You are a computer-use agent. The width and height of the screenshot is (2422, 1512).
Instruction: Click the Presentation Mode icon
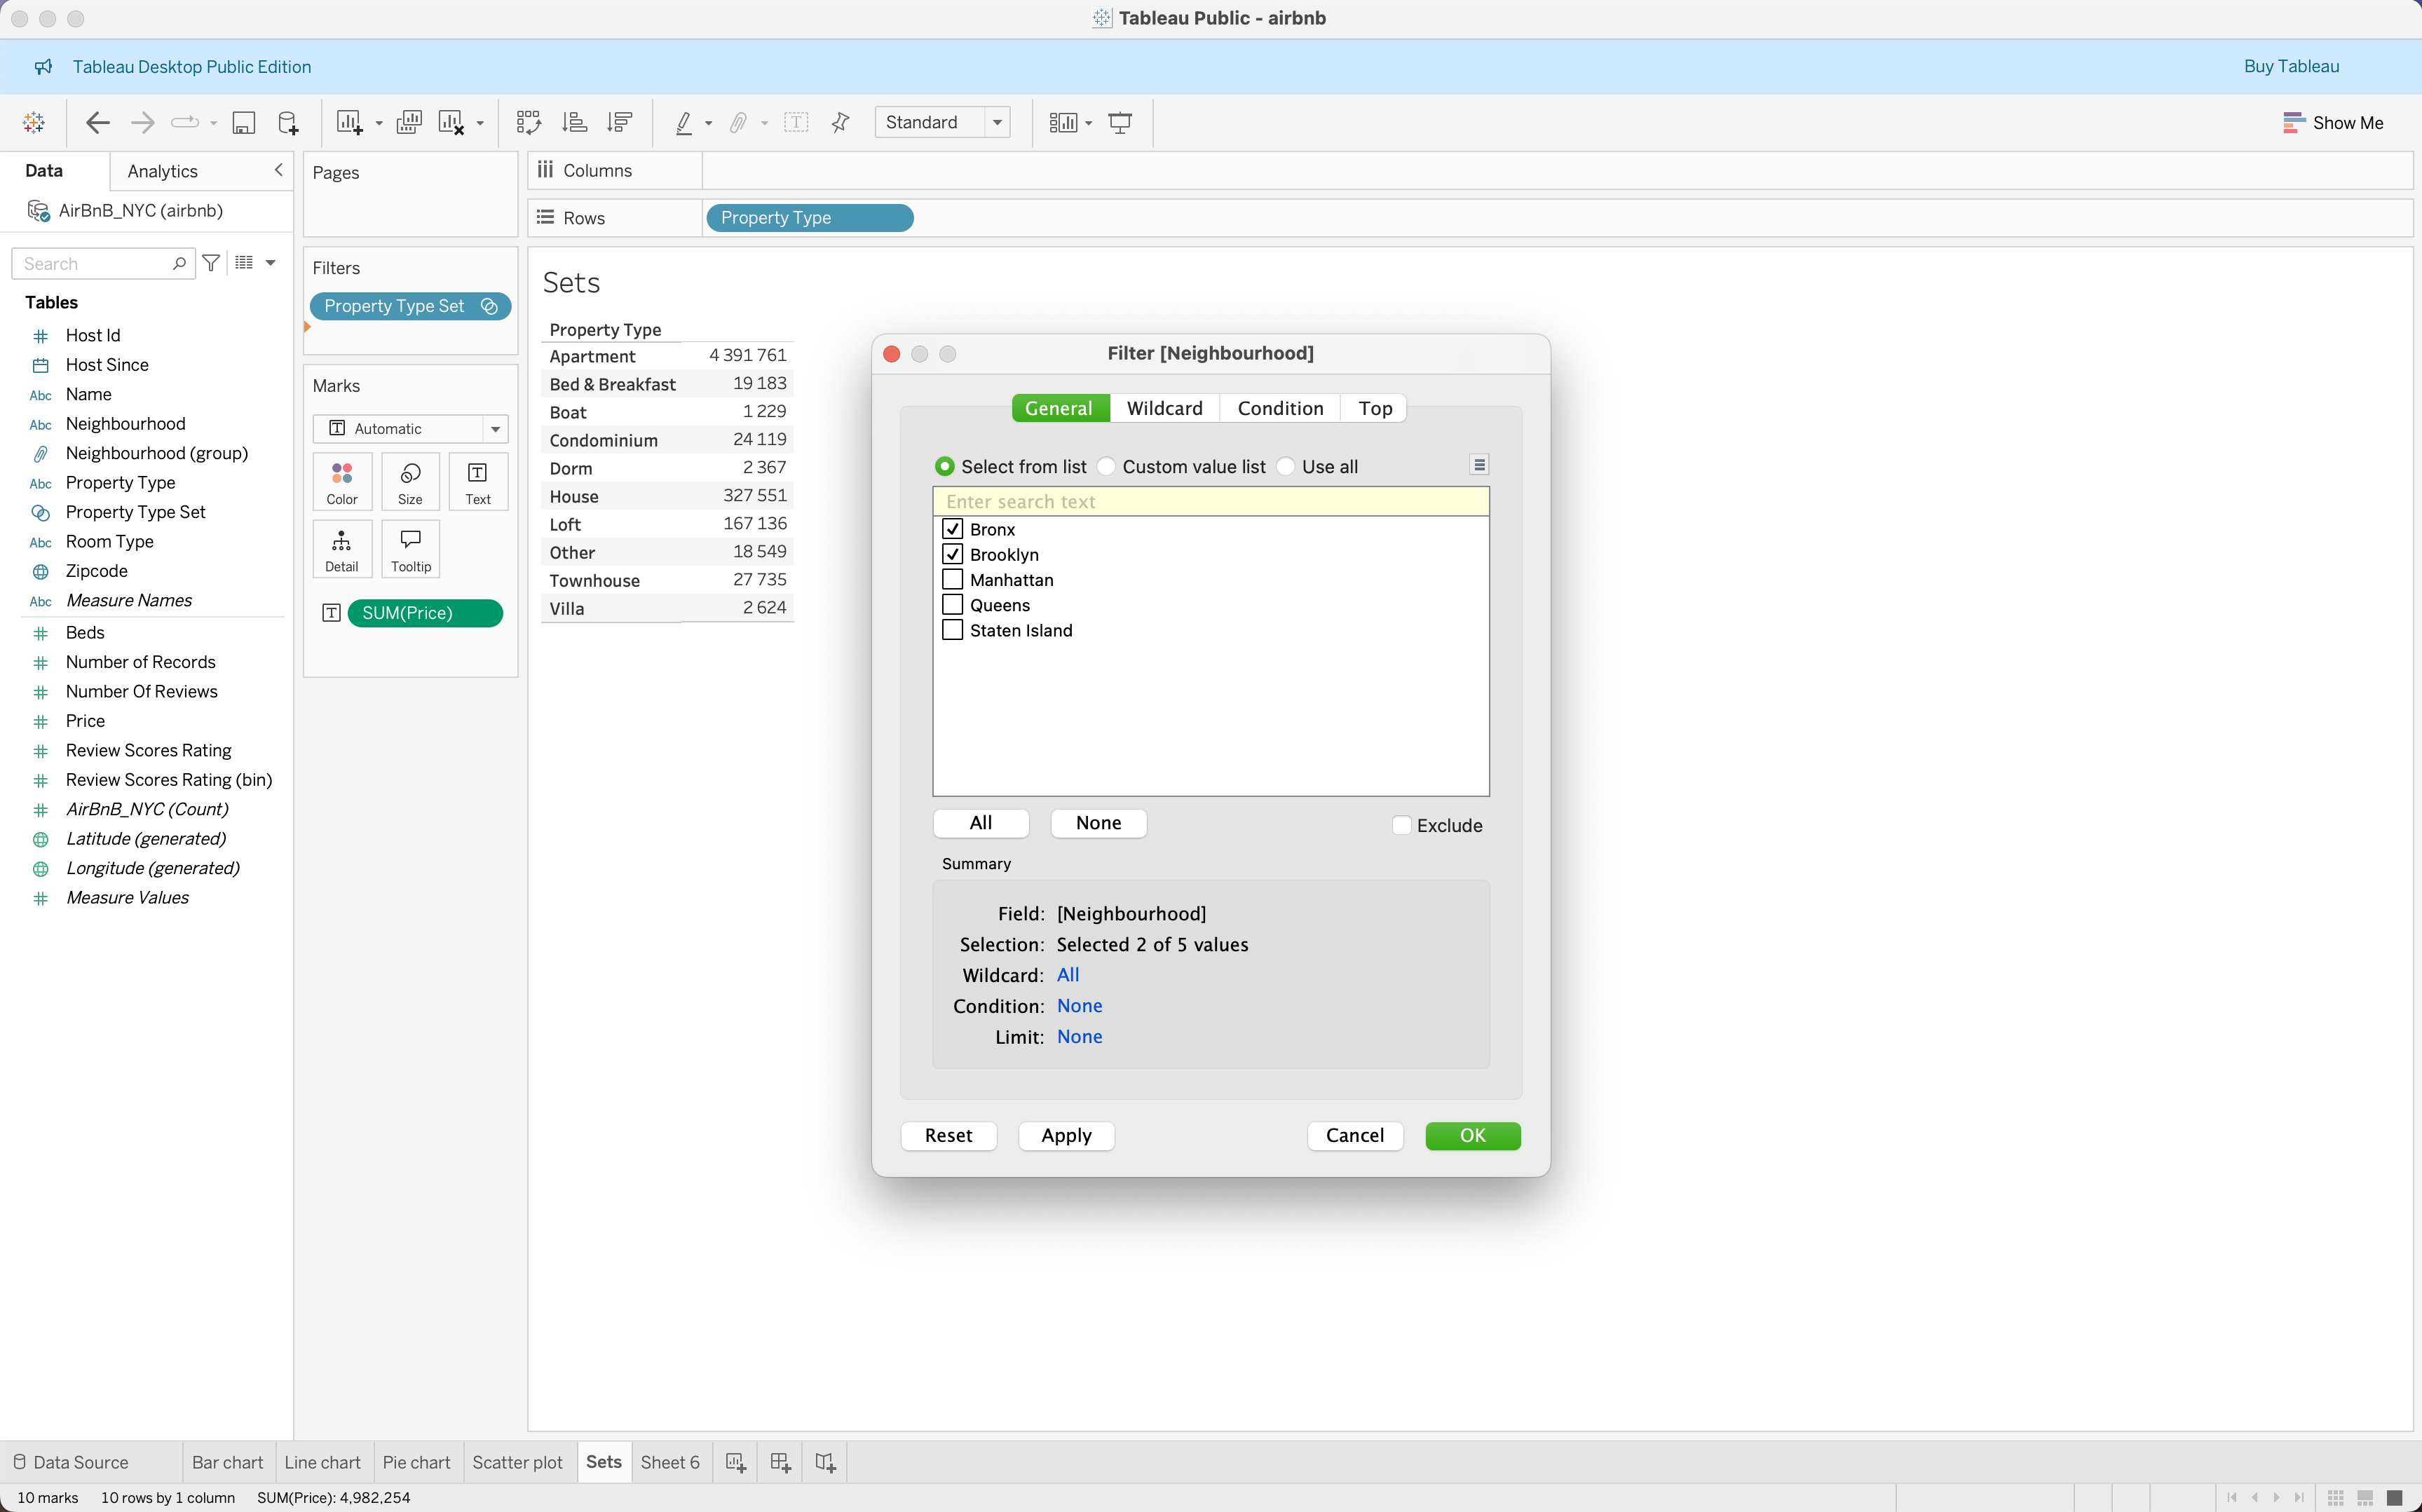pos(1120,122)
